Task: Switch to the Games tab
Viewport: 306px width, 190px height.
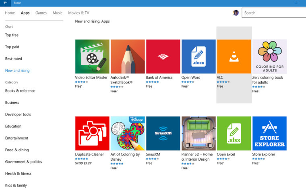Action: (41, 13)
